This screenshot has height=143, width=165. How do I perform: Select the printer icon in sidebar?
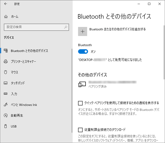coord(6,61)
